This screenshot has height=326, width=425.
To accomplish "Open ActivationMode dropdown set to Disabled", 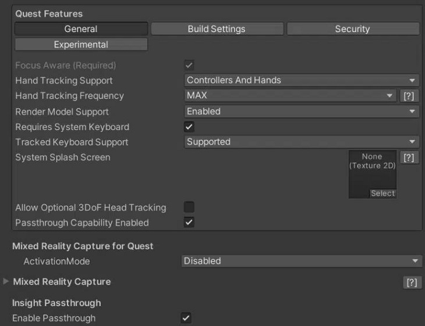I will click(302, 261).
